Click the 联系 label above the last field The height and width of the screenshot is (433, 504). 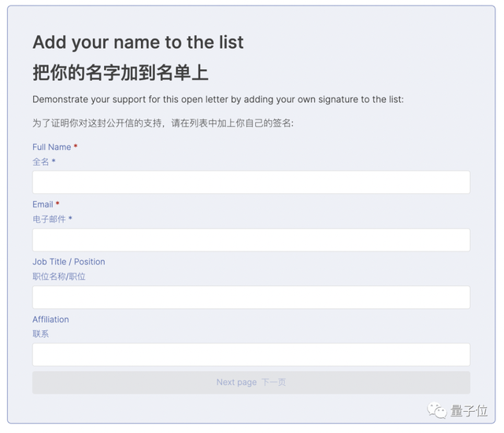click(x=41, y=334)
